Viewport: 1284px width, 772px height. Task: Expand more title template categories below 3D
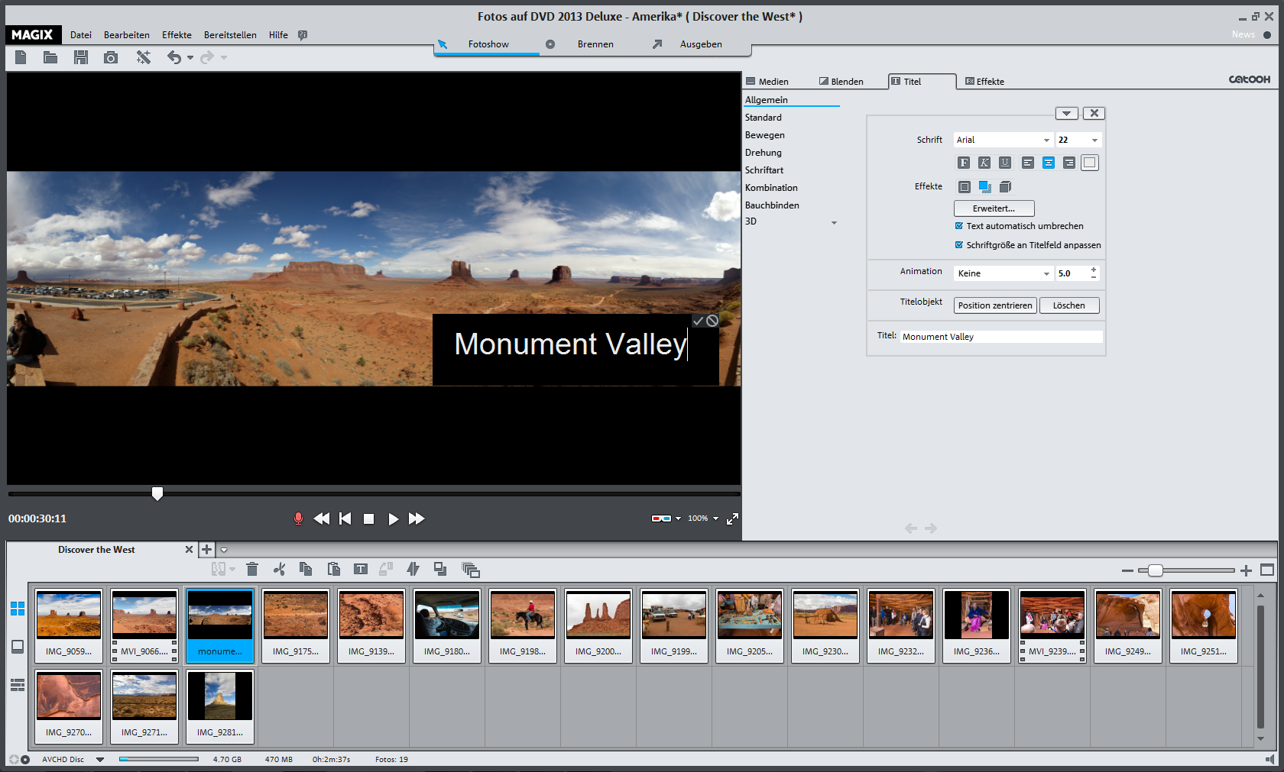[x=834, y=223]
